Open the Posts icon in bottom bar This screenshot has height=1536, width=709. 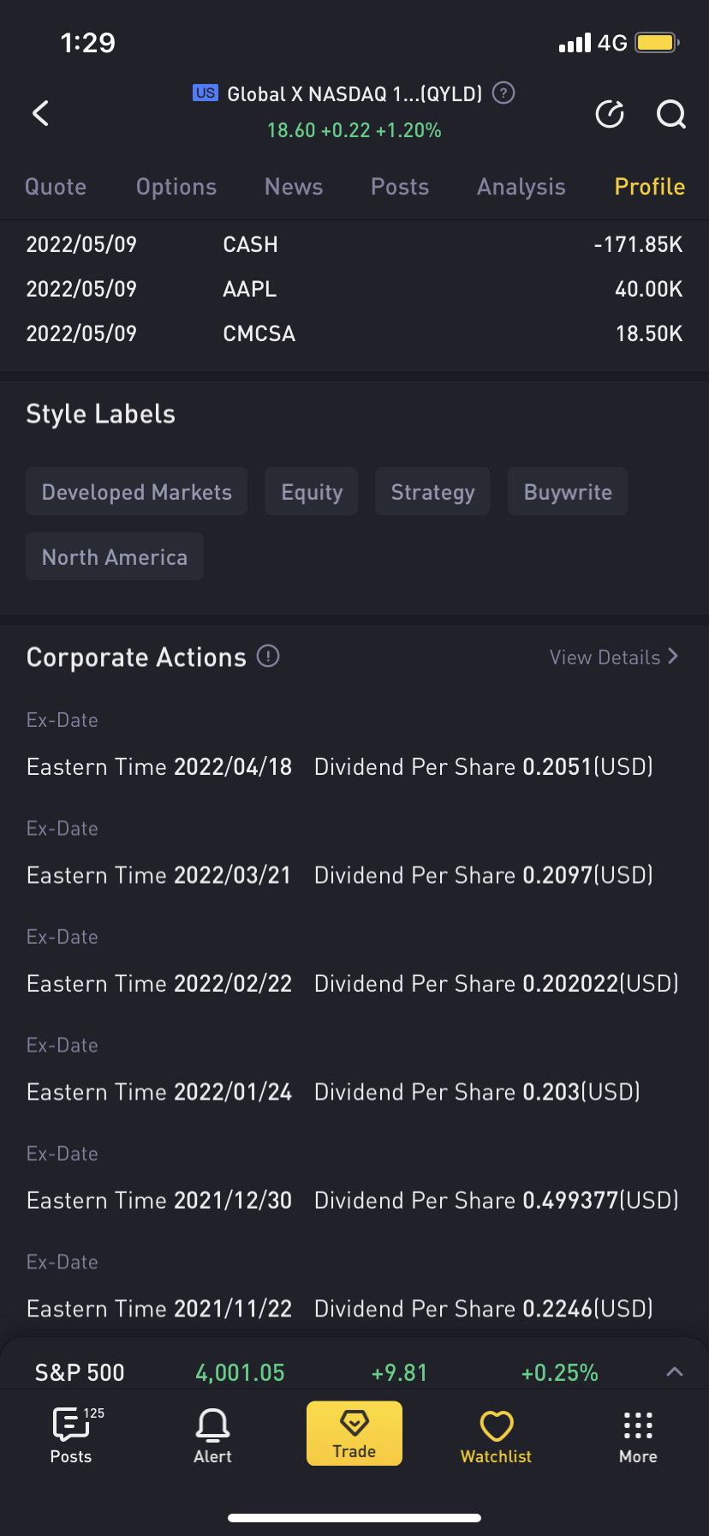click(x=71, y=1433)
